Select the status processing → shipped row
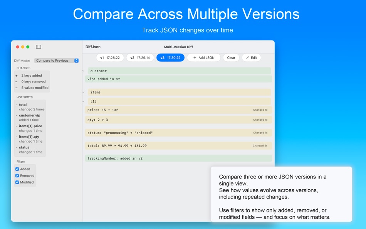The image size is (366, 229). [x=178, y=133]
